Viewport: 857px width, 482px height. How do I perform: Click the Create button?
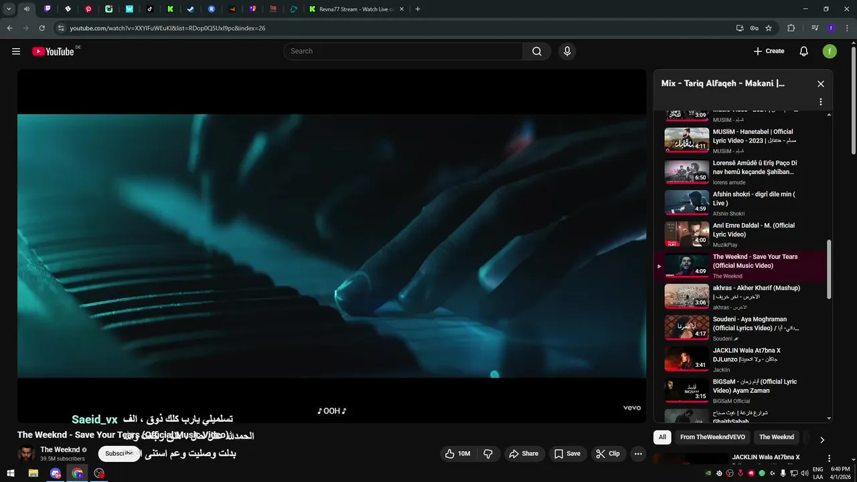click(769, 52)
